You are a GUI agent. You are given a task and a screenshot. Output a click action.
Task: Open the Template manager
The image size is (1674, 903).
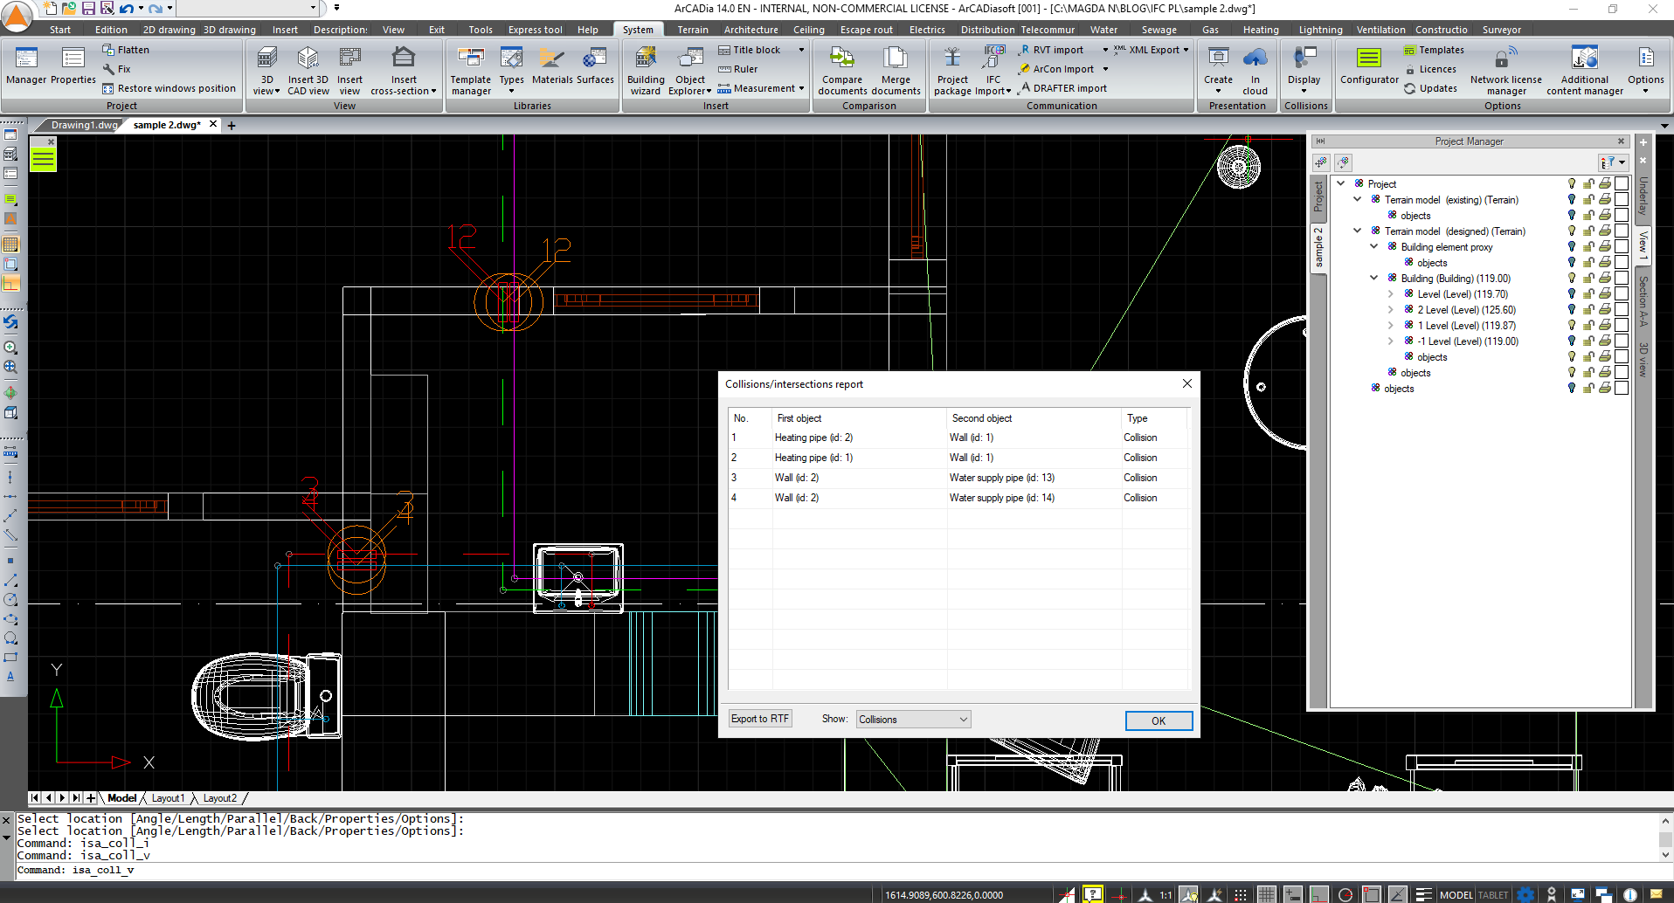click(x=470, y=70)
